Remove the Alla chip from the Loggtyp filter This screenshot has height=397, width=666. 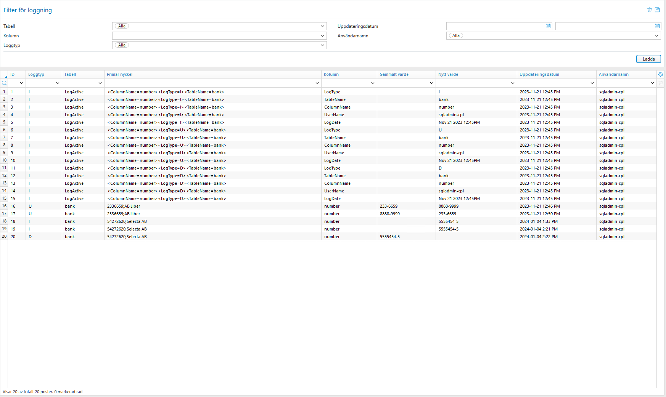tap(122, 45)
